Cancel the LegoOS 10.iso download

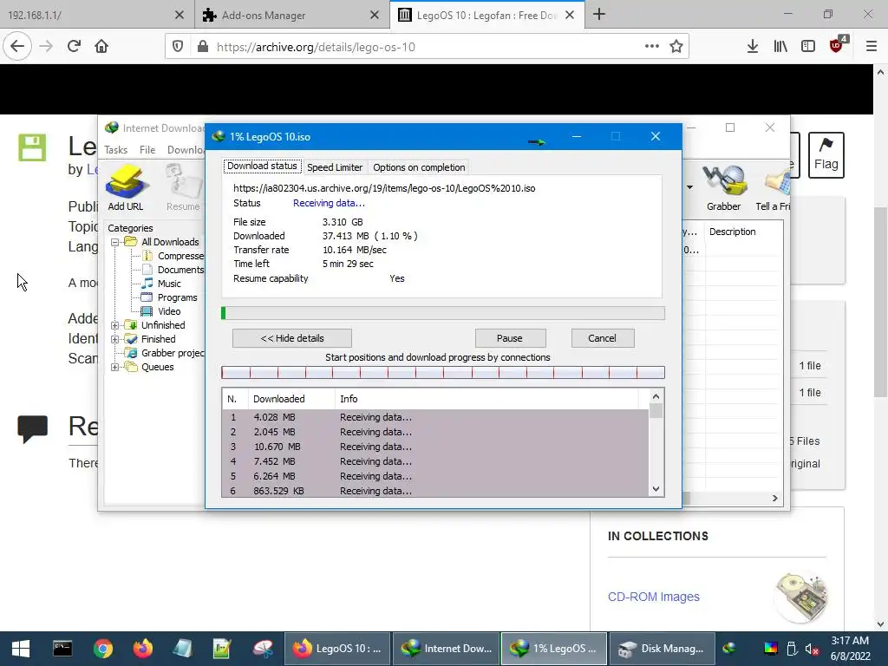pyautogui.click(x=603, y=338)
